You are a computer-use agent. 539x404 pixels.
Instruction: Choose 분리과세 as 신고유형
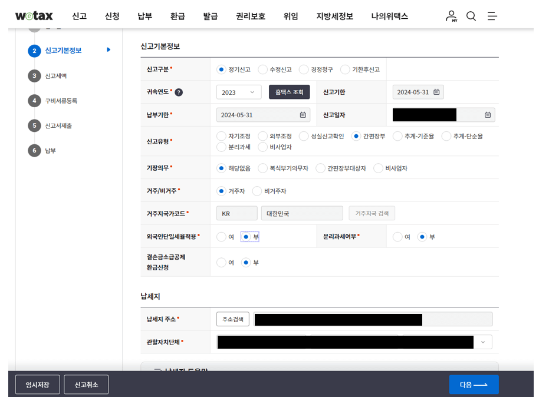click(x=221, y=147)
